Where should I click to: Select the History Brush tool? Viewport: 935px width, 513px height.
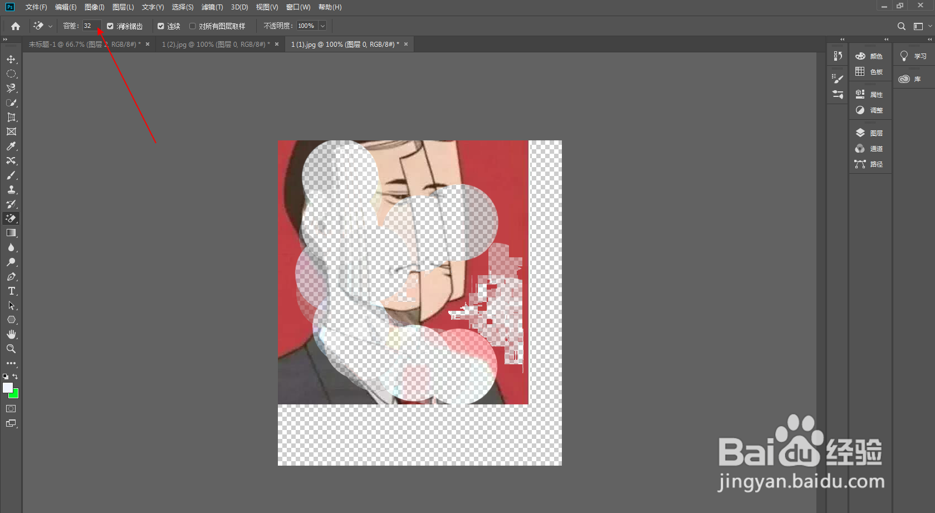click(x=11, y=204)
